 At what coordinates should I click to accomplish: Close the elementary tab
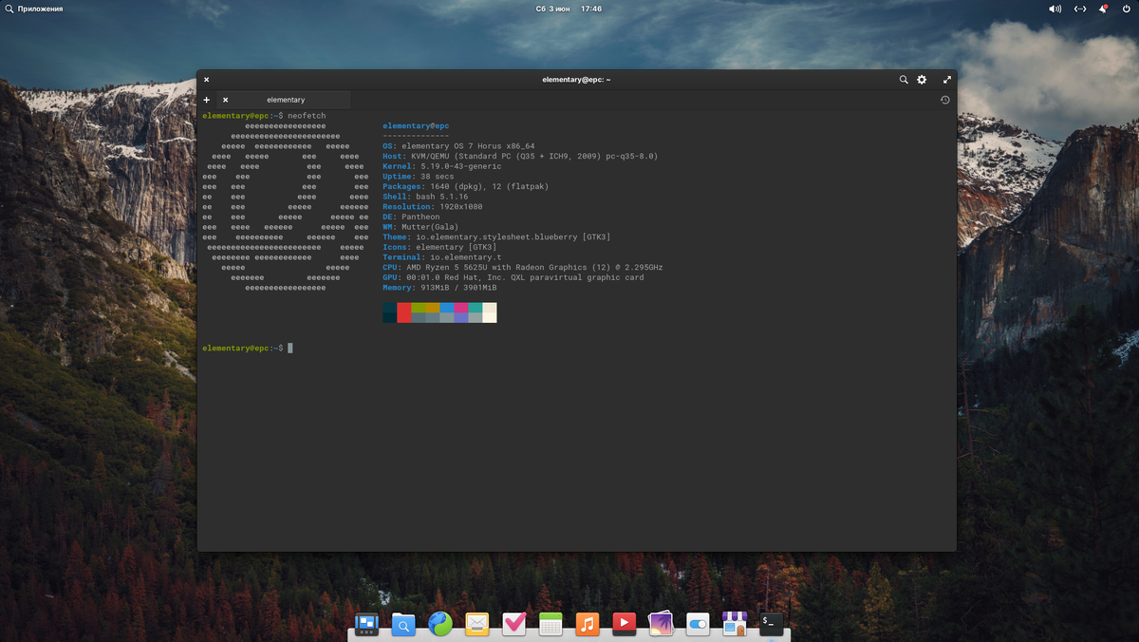(x=225, y=100)
